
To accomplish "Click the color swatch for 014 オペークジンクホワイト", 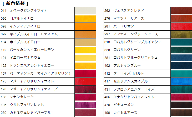I will [x=85, y=11].
